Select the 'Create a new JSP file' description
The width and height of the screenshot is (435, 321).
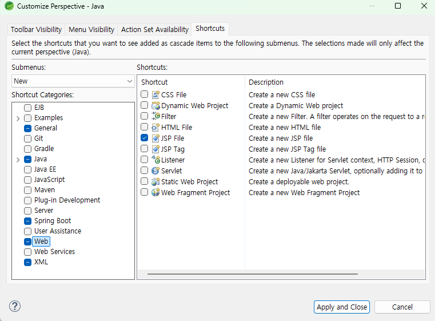point(281,138)
